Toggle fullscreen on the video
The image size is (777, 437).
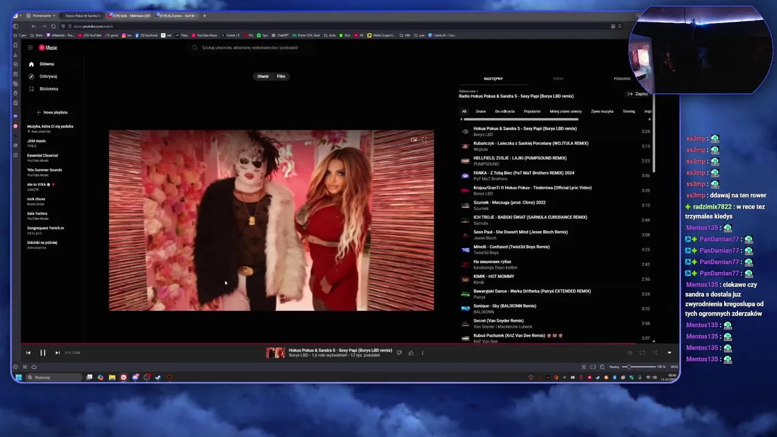click(x=424, y=140)
